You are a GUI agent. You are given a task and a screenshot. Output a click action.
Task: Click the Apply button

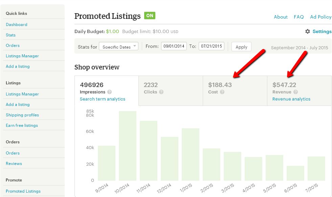tap(241, 47)
